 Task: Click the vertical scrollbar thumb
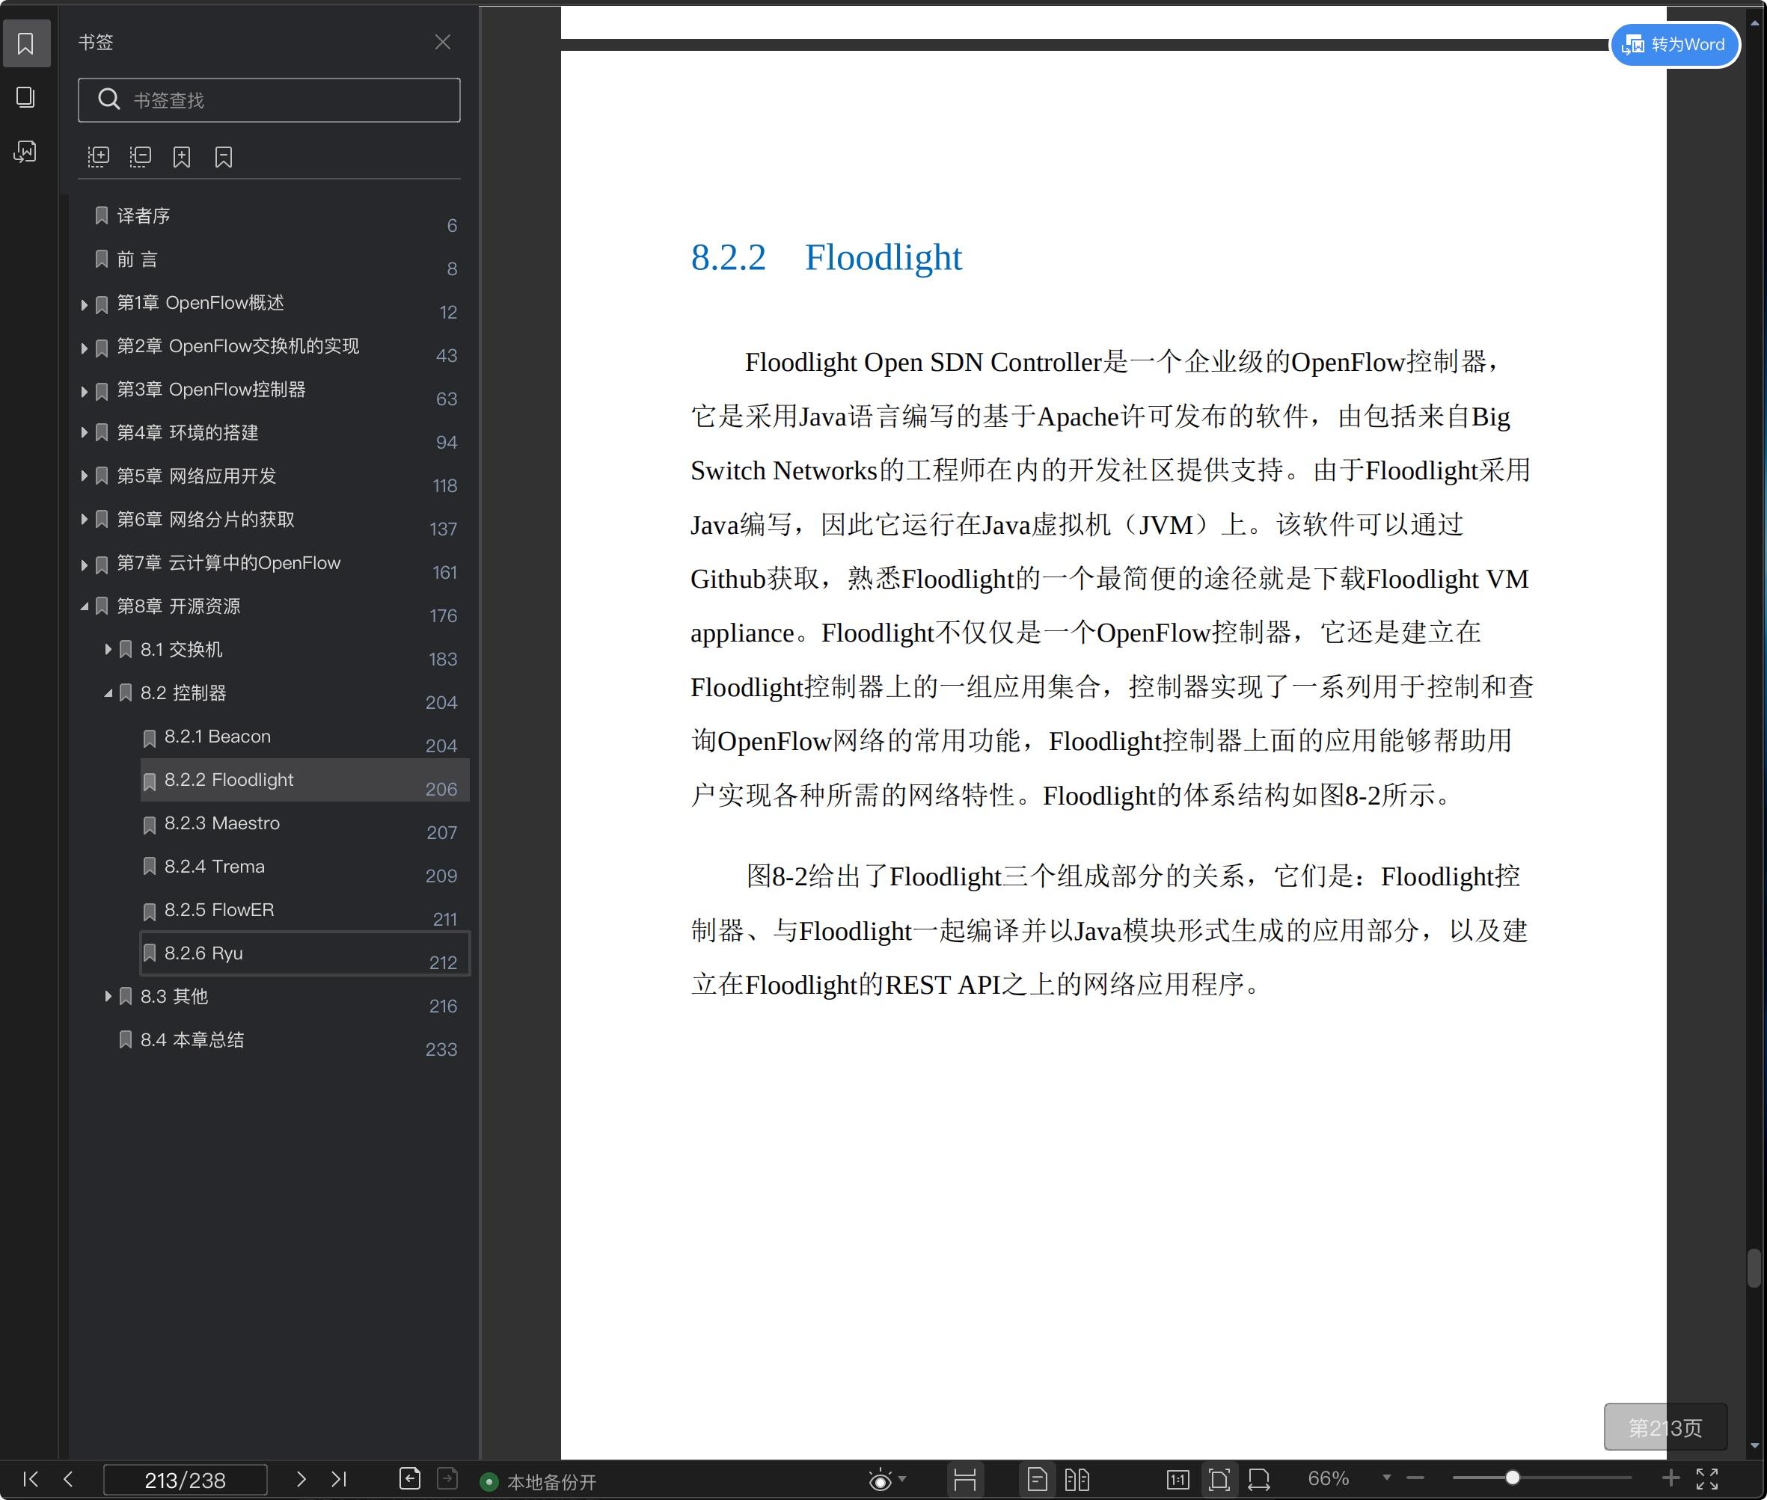[1754, 1269]
